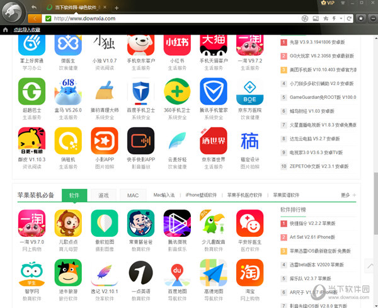The width and height of the screenshot is (378, 308).
Task: Open the Mac输入法 link
Action: 164,195
